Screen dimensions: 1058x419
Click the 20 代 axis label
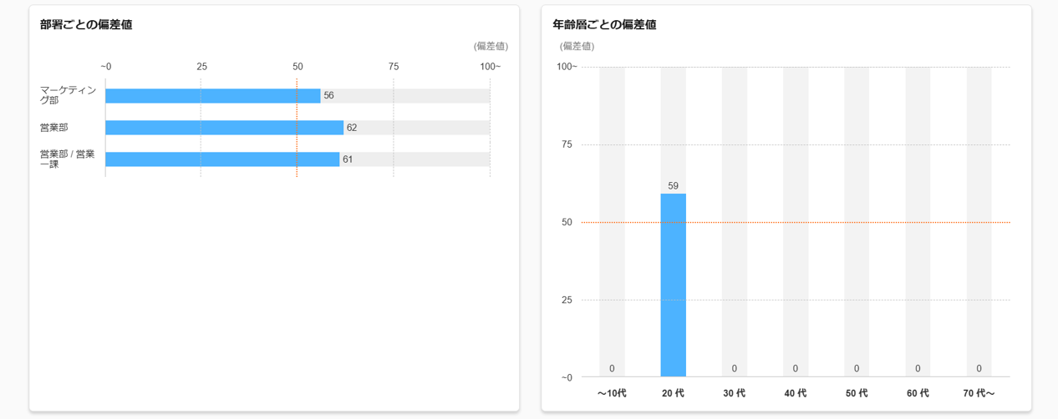[x=673, y=393]
